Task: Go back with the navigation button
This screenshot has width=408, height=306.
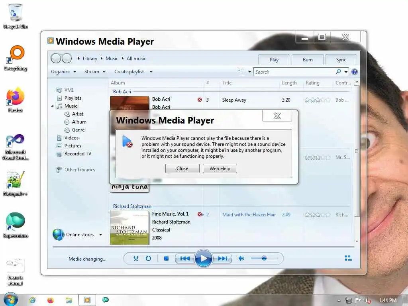Action: [x=56, y=58]
